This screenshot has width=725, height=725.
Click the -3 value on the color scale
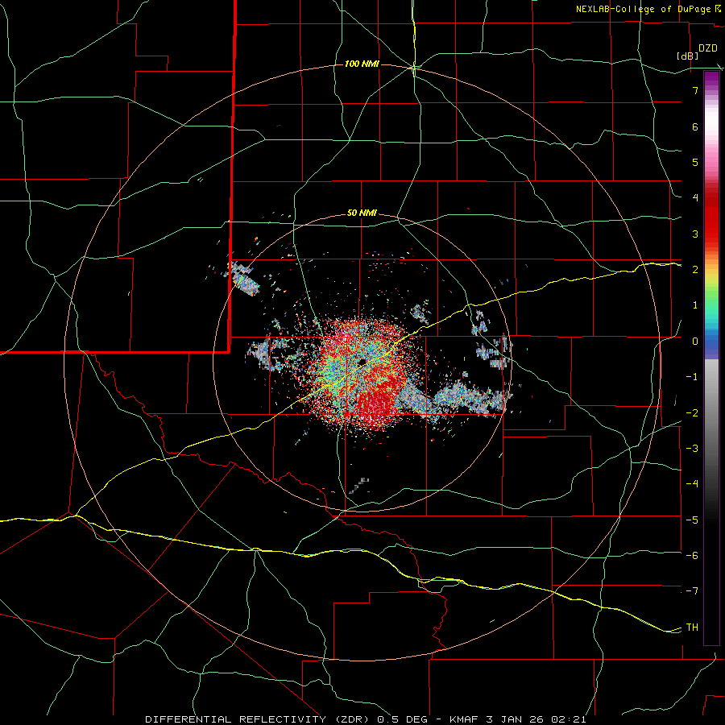(x=692, y=448)
